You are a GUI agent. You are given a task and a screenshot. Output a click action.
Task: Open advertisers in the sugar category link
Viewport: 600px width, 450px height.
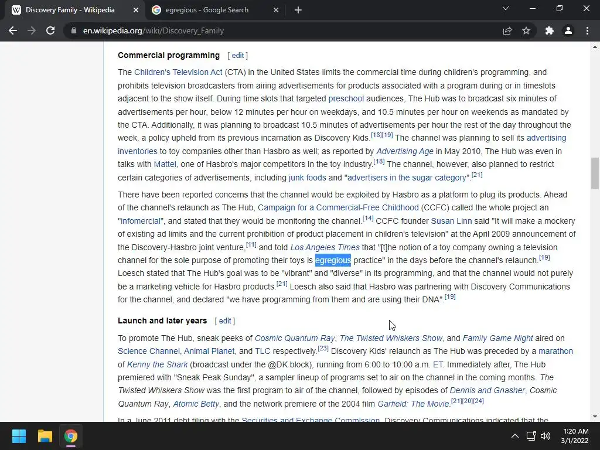407,178
